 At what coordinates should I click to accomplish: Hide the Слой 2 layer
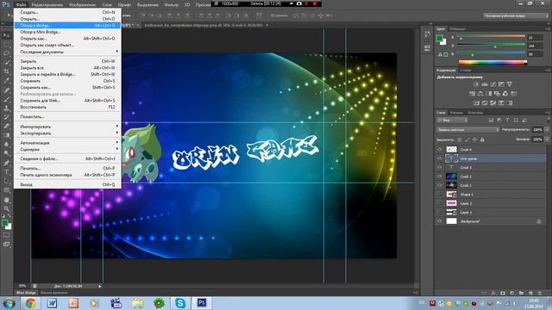[x=439, y=177]
